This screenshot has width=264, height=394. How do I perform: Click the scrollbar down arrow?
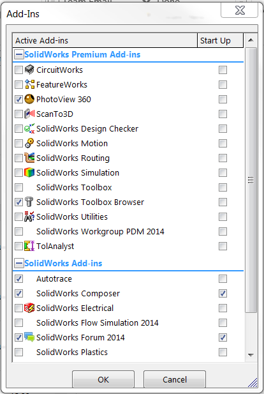click(x=251, y=355)
